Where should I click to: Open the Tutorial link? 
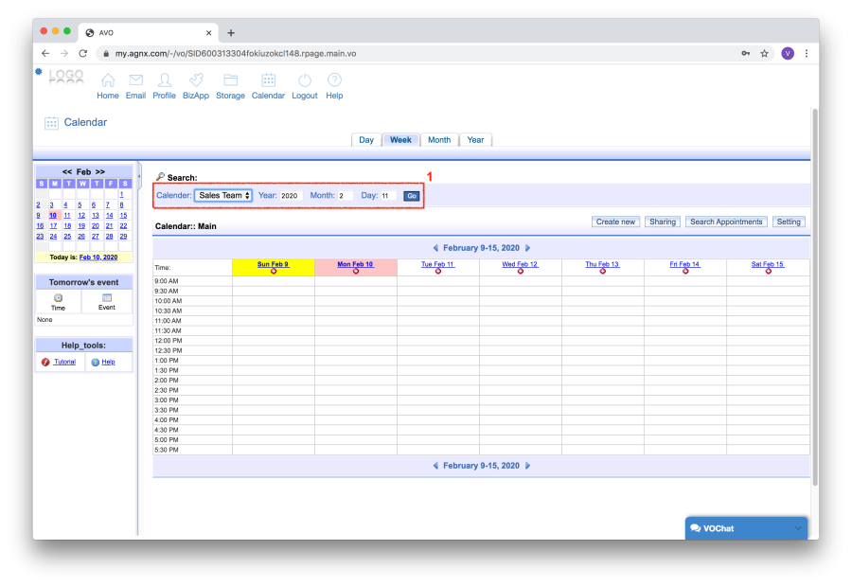coord(63,362)
